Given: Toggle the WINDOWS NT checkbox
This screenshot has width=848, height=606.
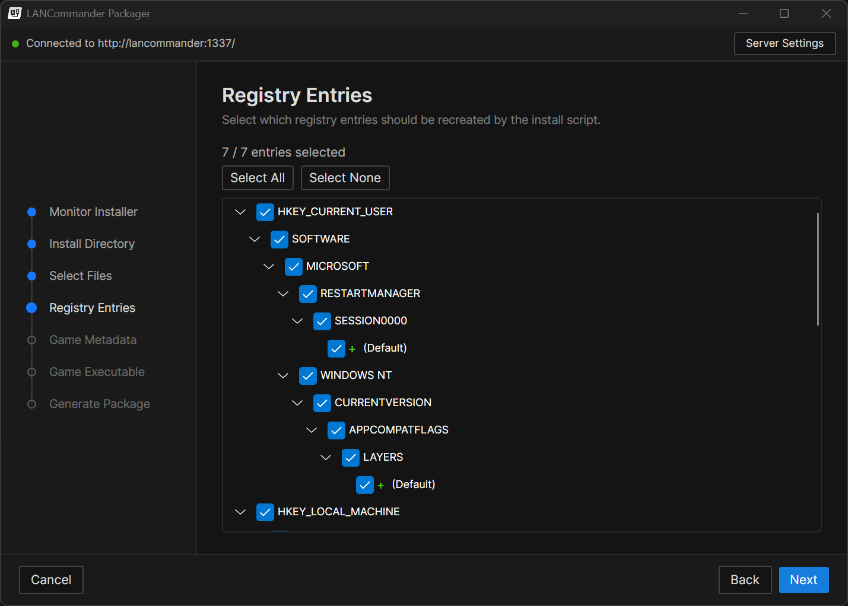Looking at the screenshot, I should [x=308, y=376].
